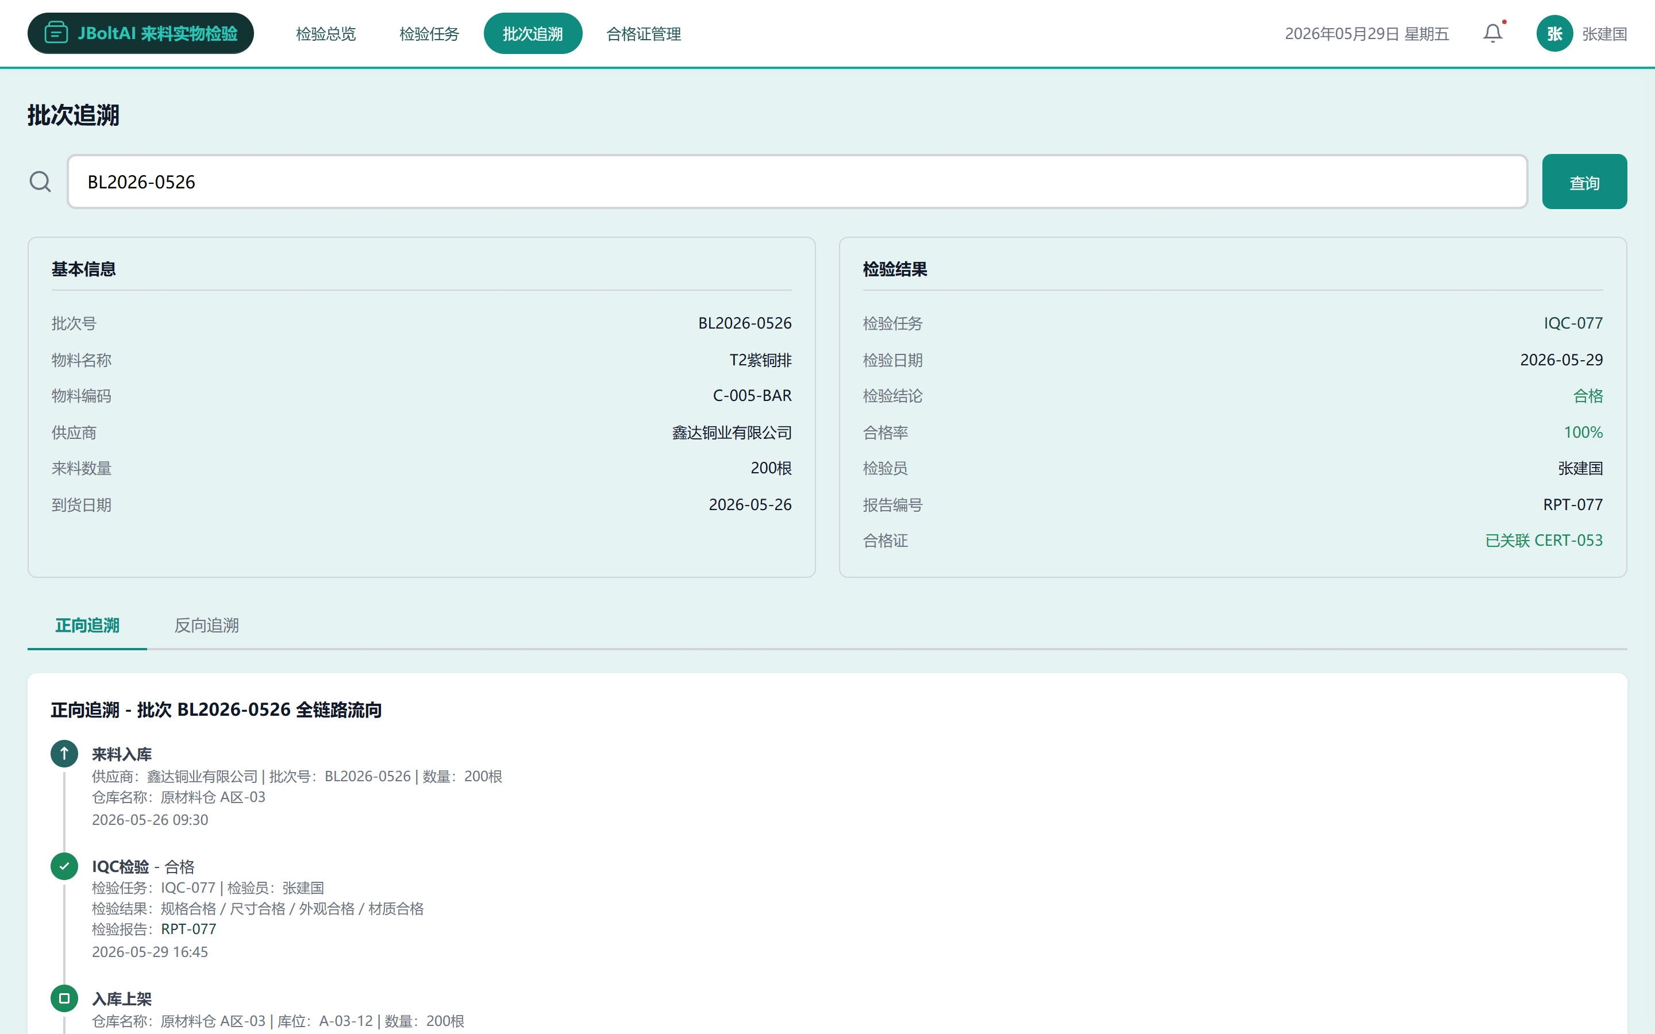Click the 检验员 value 张建国
The height and width of the screenshot is (1034, 1655).
pos(1580,468)
